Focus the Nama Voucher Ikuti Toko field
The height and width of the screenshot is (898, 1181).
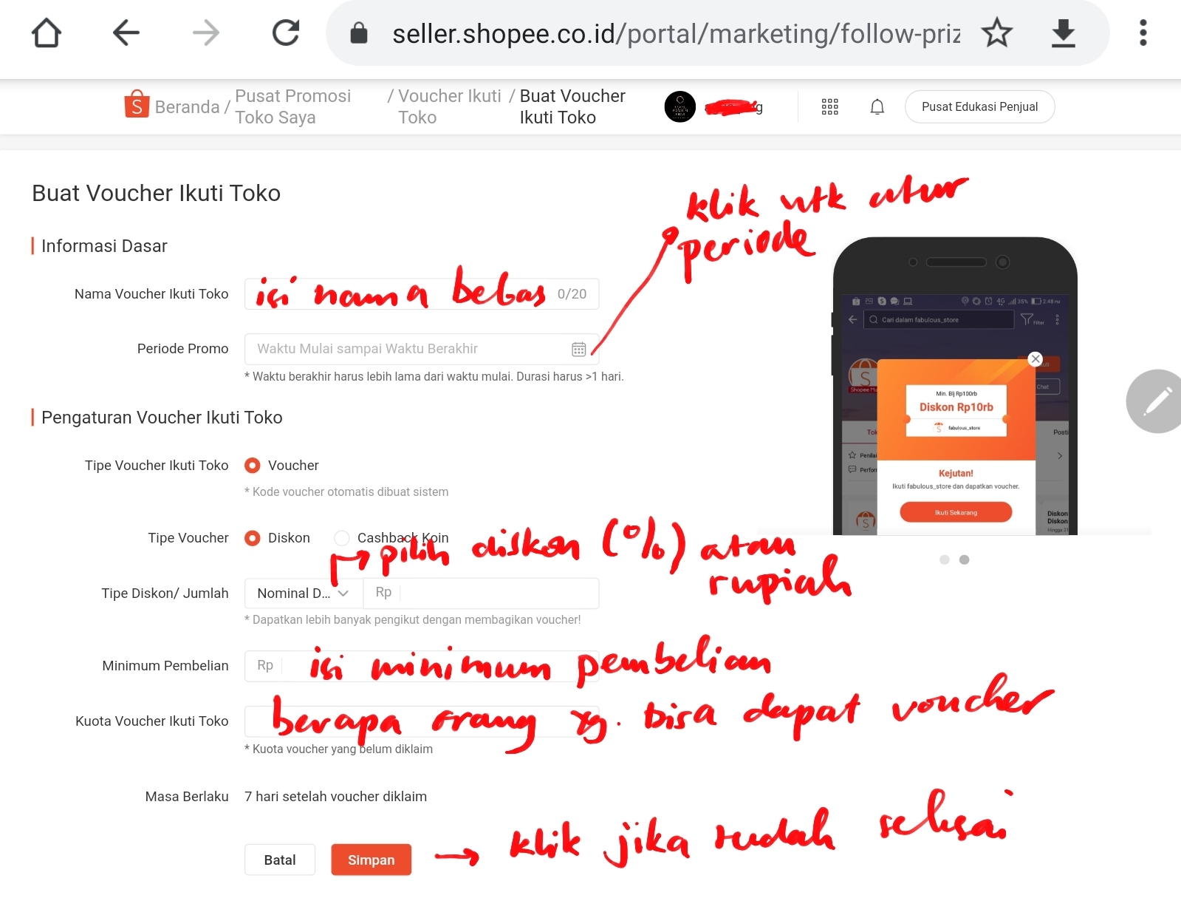point(422,294)
